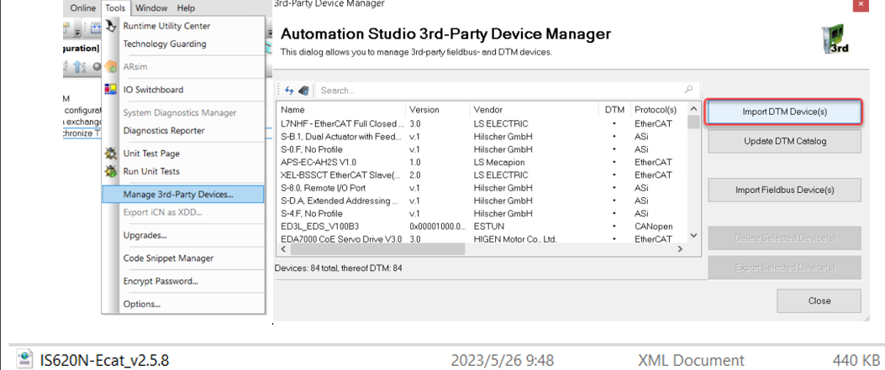885x370 pixels.
Task: Click the Tools menu title
Action: 116,8
